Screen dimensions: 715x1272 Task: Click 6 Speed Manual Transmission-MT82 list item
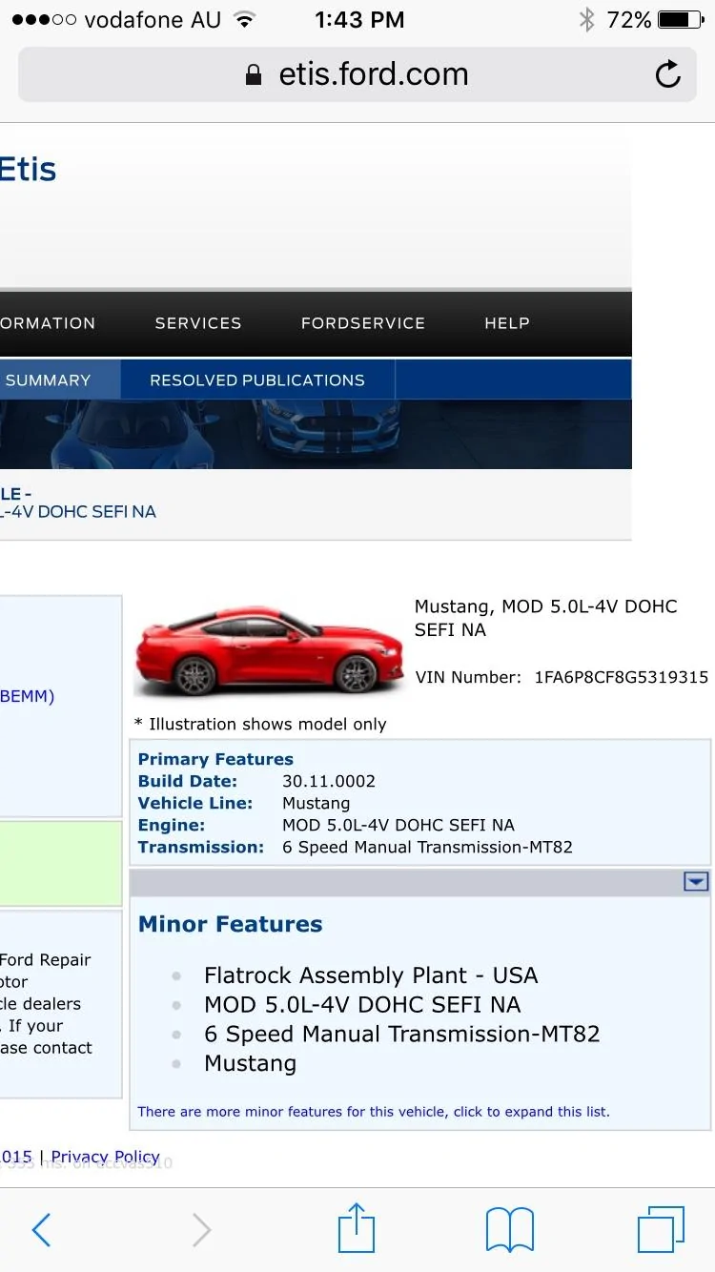tap(402, 1035)
